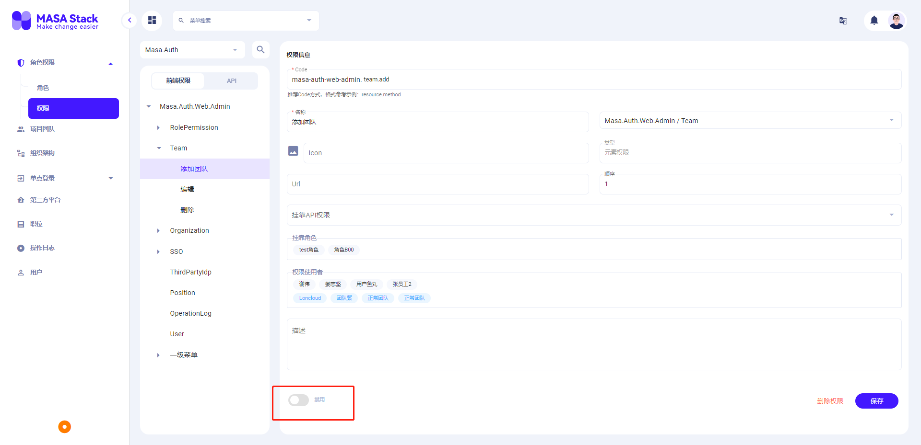Screen dimensions: 921x445
Task: Click the 职位 sidebar icon
Action: (x=20, y=224)
